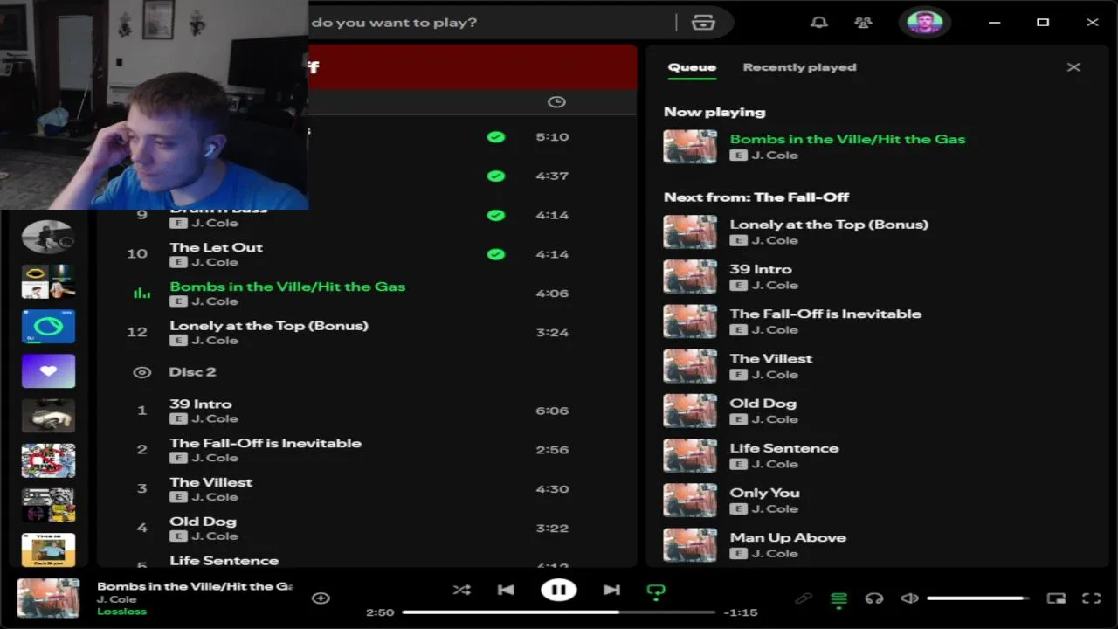Screen dimensions: 1118x629
Task: Click the queue Now playing track title
Action: (847, 139)
